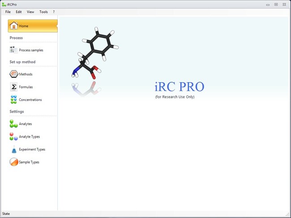Screen dimensions: 291x218
Task: Click the iRCPro title bar app icon
Action: point(4,4)
